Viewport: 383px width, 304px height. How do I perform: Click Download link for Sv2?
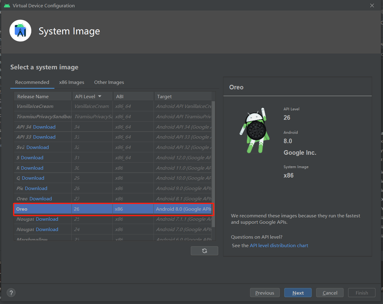click(x=38, y=147)
